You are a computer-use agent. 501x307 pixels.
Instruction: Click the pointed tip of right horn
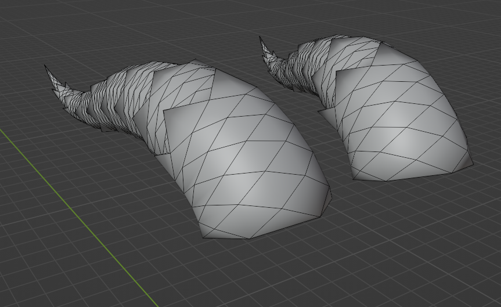click(260, 39)
